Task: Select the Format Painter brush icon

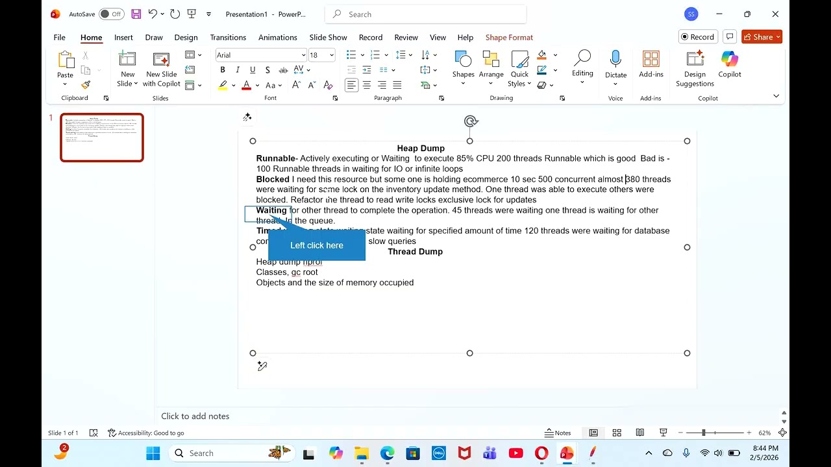Action: 86,85
